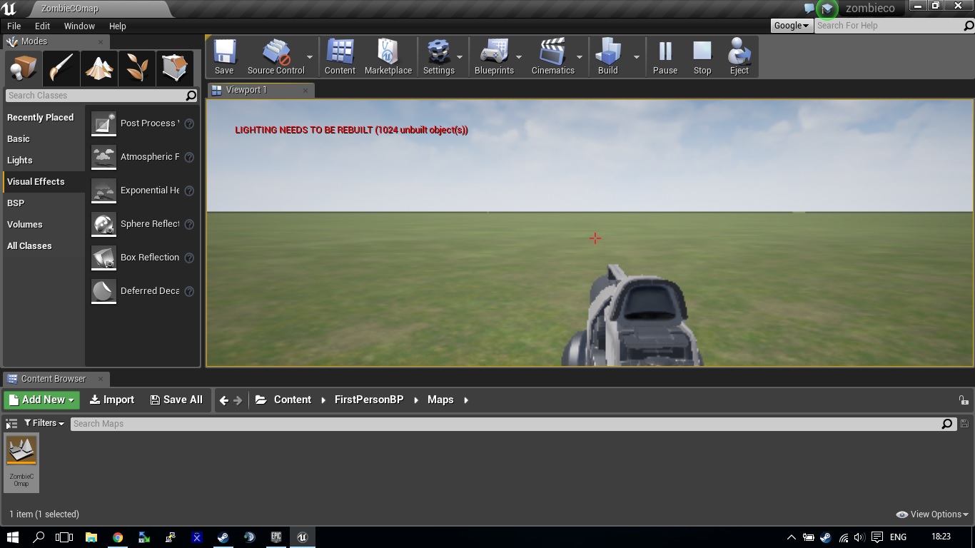Viewport: 975px width, 548px height.
Task: Click help icon beside Deferred Decal
Action: pos(189,291)
